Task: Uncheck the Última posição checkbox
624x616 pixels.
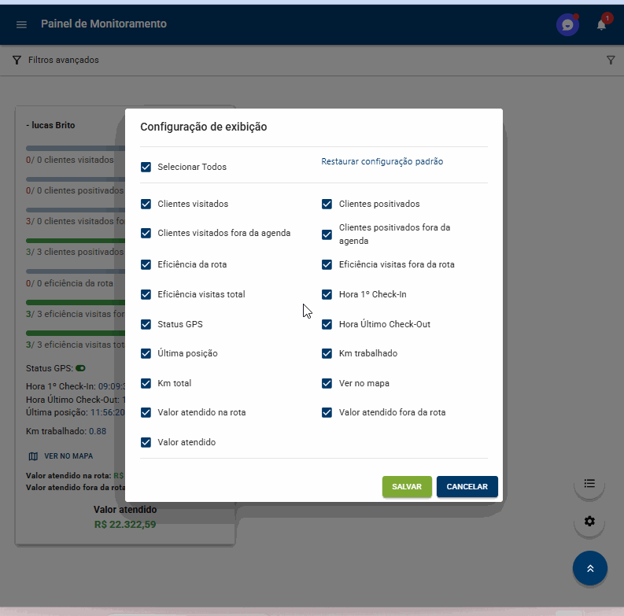Action: tap(146, 353)
